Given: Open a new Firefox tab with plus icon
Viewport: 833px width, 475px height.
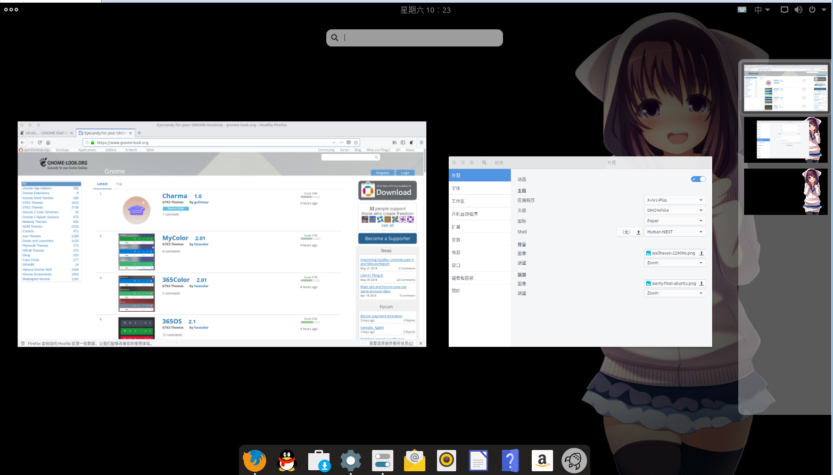Looking at the screenshot, I should pyautogui.click(x=139, y=133).
